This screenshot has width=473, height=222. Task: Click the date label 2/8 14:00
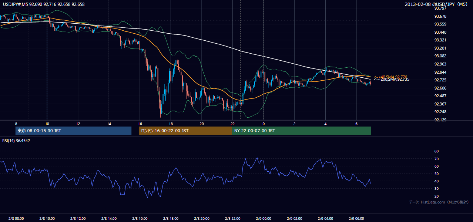[x=109, y=219]
